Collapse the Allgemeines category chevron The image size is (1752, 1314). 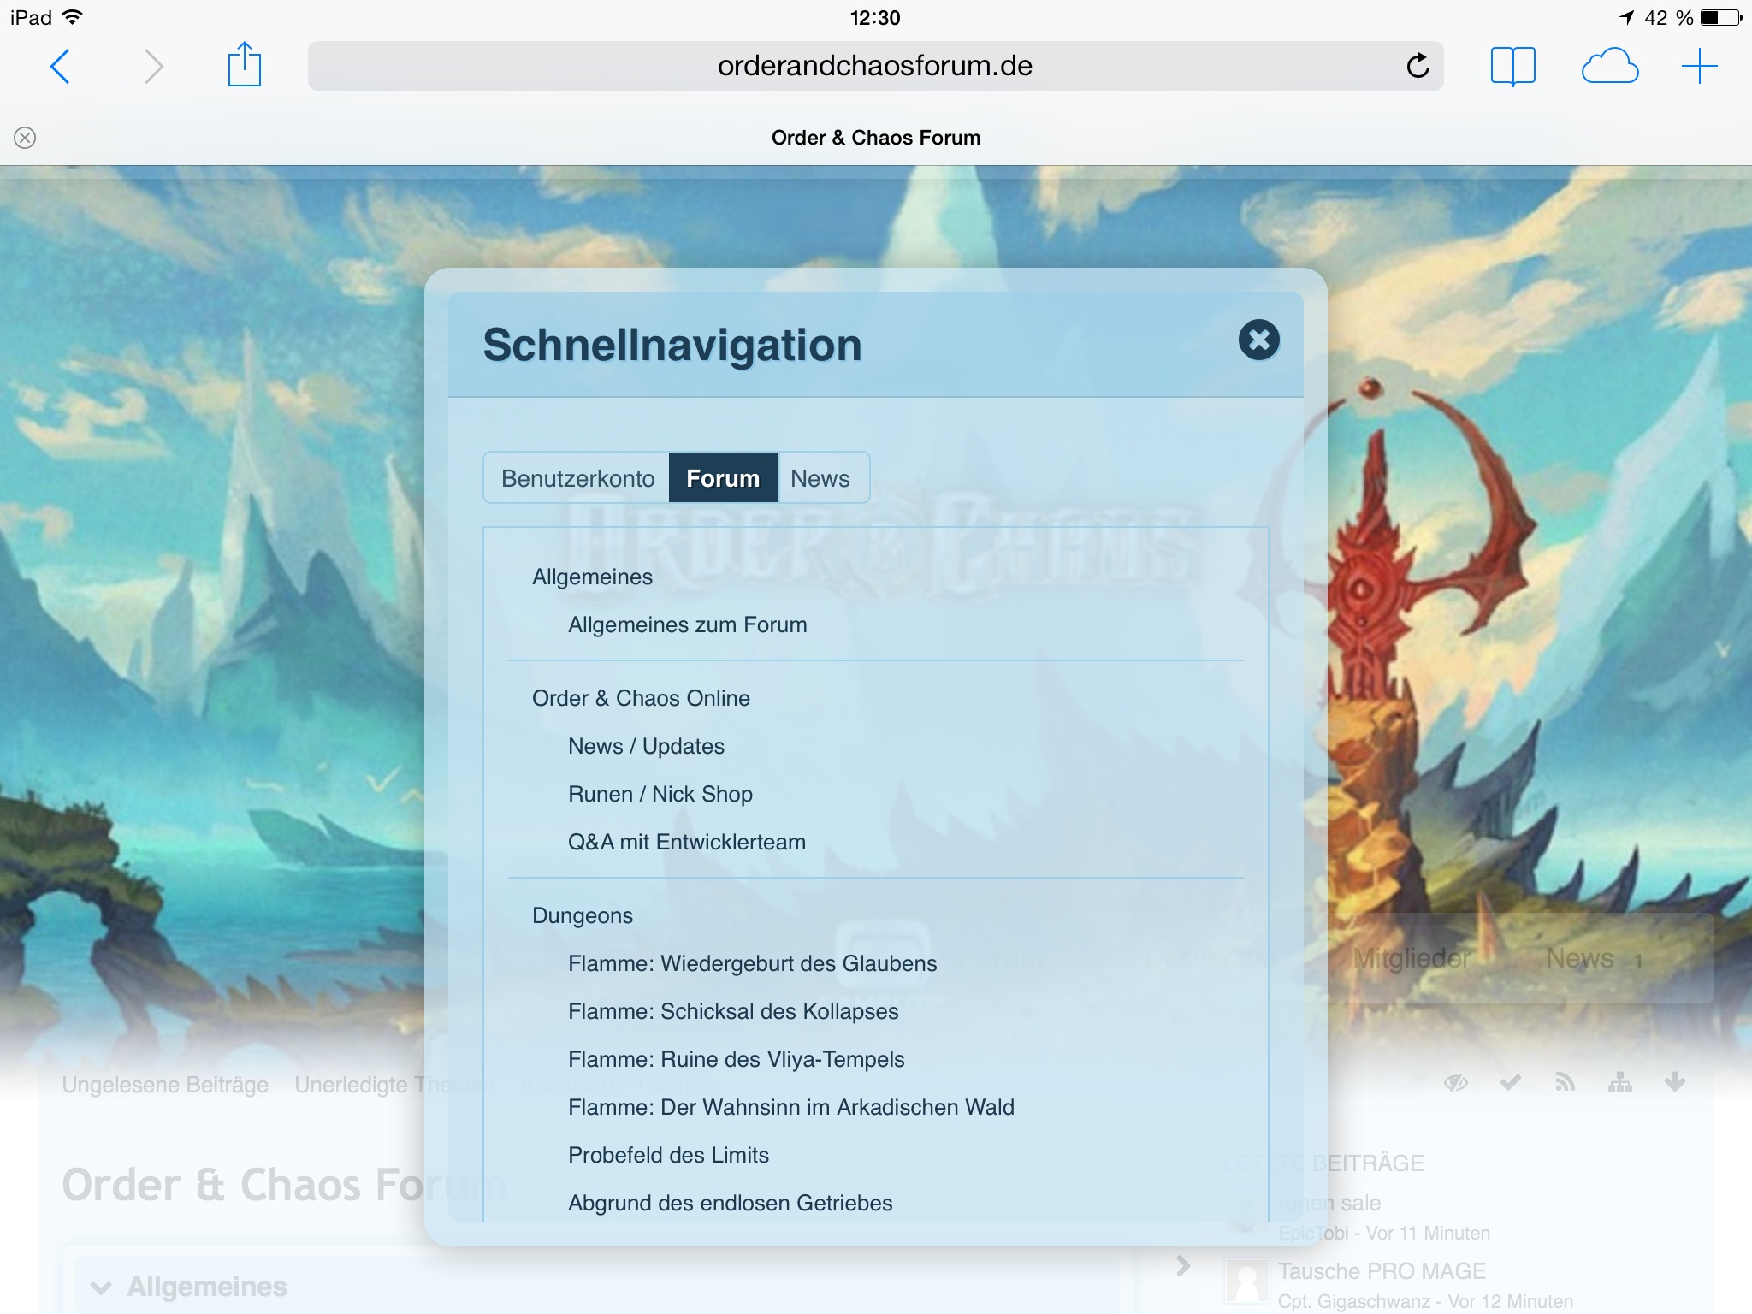pyautogui.click(x=101, y=1287)
